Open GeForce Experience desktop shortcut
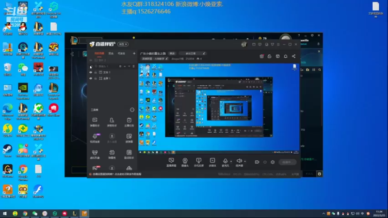The image size is (388, 218). click(23, 92)
